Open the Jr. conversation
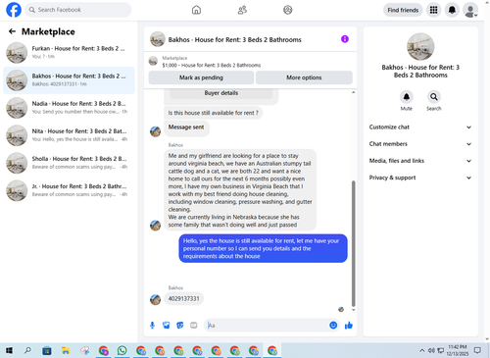 pos(69,190)
